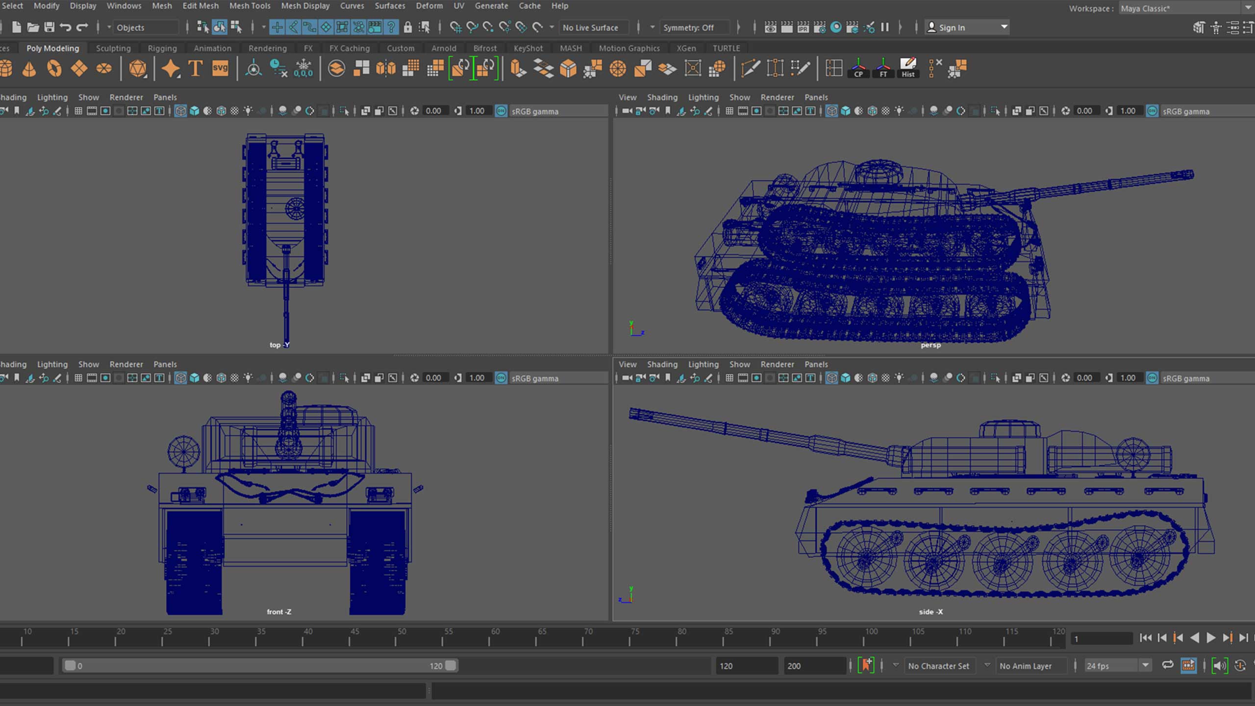Open the Mesh Tools menu
Image resolution: width=1255 pixels, height=706 pixels.
pos(250,6)
